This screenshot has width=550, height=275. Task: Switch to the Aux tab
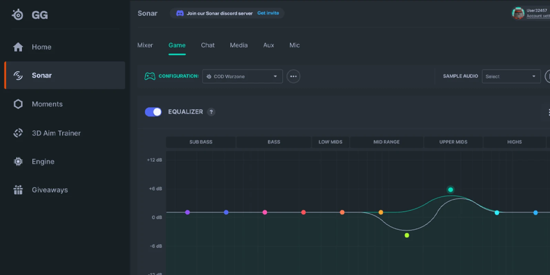(x=269, y=45)
